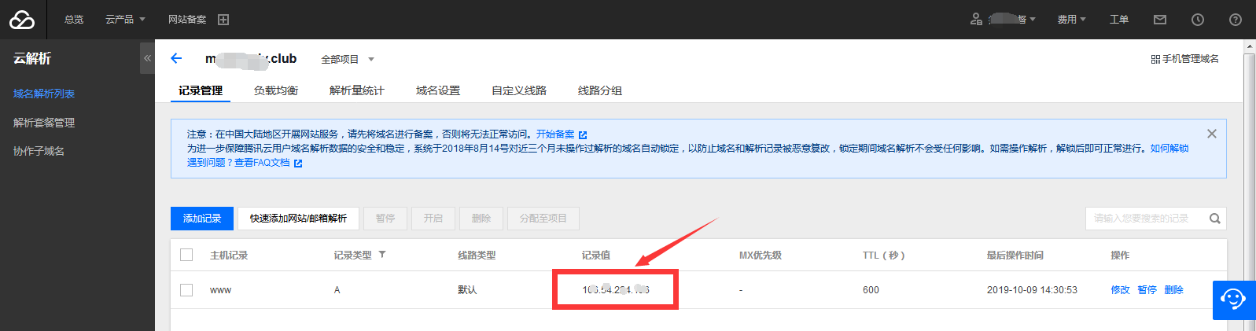The width and height of the screenshot is (1256, 331).
Task: Select 域名解析列表 in the sidebar
Action: pos(44,94)
